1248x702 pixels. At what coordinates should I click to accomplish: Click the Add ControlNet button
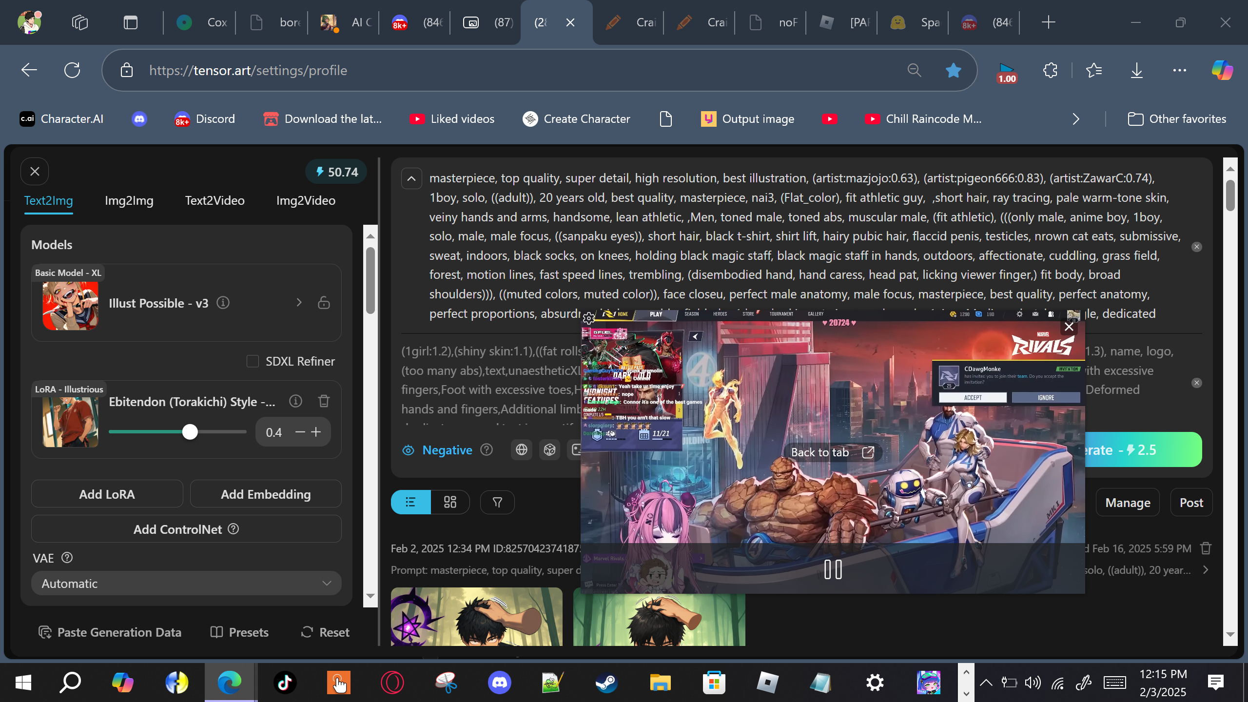[186, 529]
